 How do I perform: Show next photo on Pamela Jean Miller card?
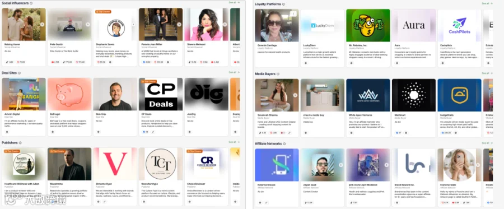[179, 25]
